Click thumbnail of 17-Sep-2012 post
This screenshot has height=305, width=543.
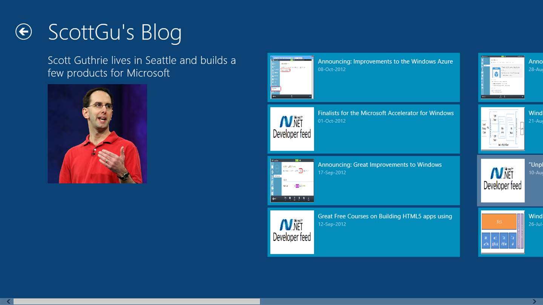(292, 180)
